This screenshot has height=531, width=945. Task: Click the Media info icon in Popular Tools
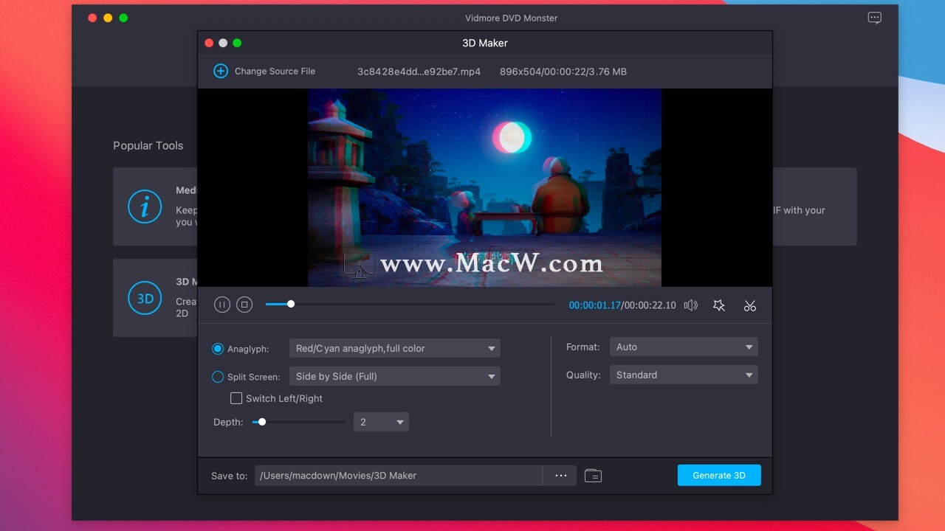click(x=145, y=206)
